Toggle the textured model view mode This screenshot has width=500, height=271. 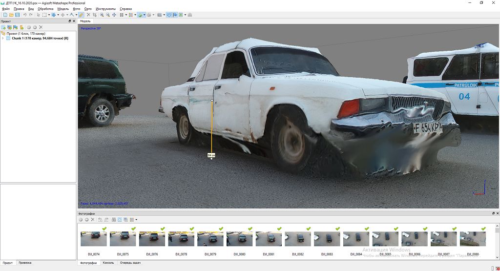pyautogui.click(x=140, y=15)
